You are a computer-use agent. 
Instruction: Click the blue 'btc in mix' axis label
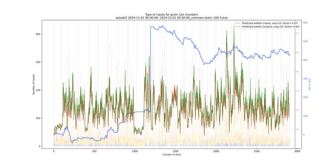[x=309, y=84]
